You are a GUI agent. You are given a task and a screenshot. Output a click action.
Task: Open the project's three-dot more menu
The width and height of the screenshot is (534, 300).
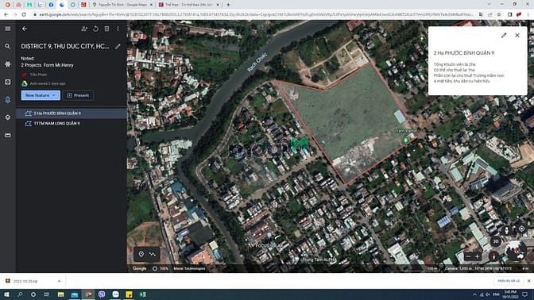118,29
